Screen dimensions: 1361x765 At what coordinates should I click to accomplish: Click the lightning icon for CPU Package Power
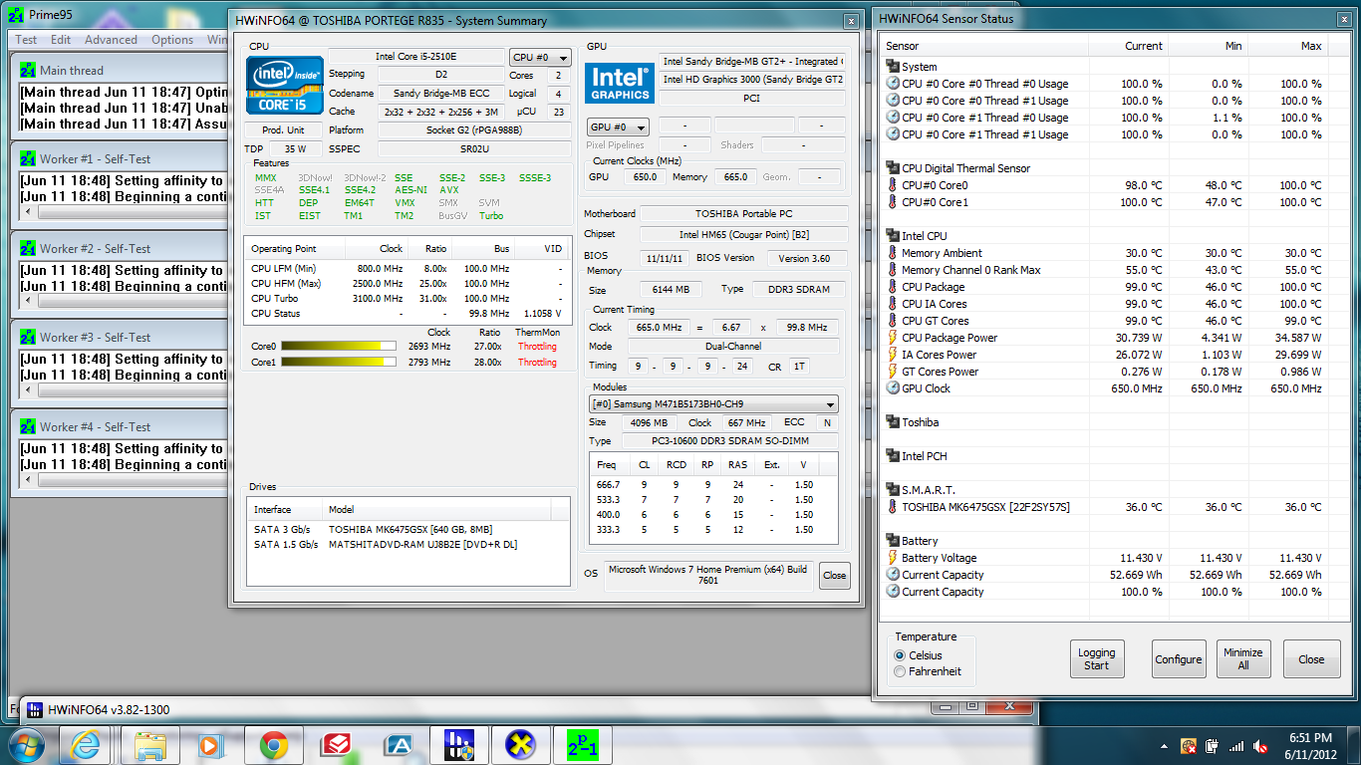893,338
